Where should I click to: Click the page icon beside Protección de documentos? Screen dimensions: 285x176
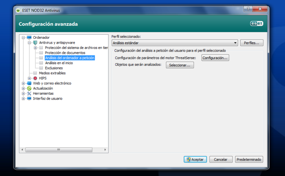pos(41,53)
